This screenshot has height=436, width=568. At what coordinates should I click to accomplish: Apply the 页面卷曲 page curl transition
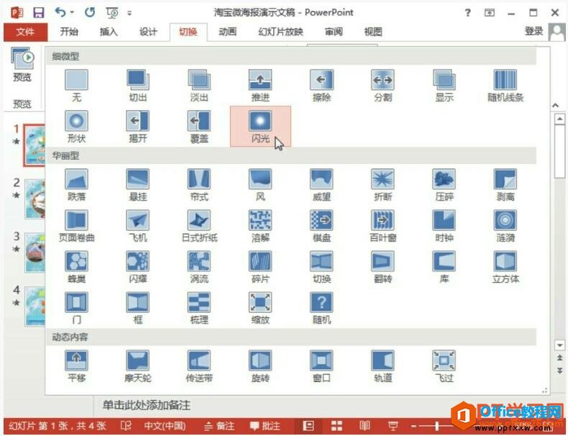click(76, 226)
